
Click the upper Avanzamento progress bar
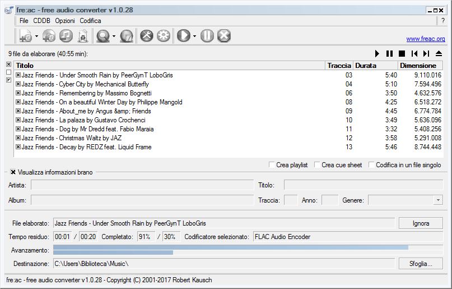coord(248,247)
